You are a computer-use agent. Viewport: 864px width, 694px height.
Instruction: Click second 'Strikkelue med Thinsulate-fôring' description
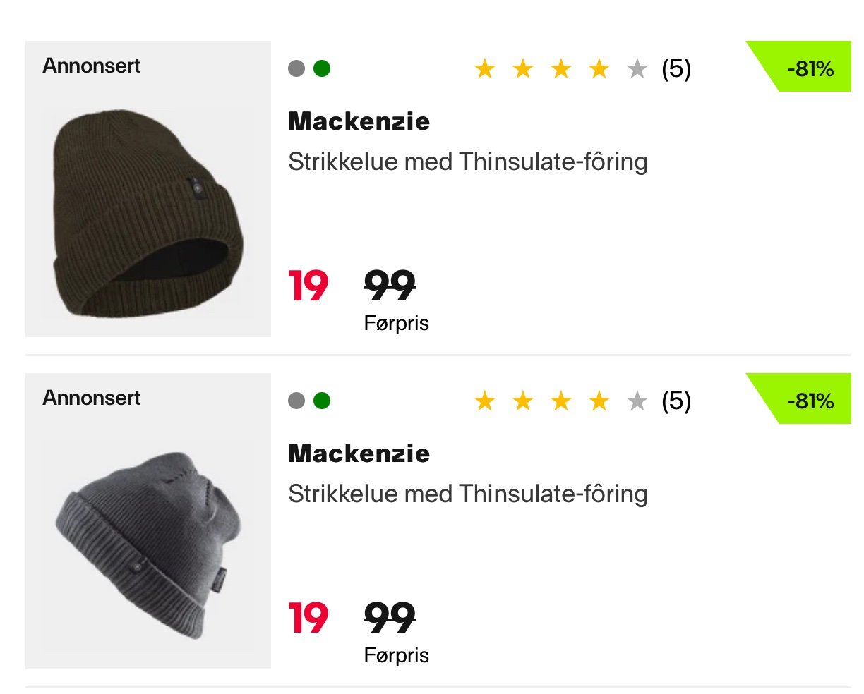468,494
